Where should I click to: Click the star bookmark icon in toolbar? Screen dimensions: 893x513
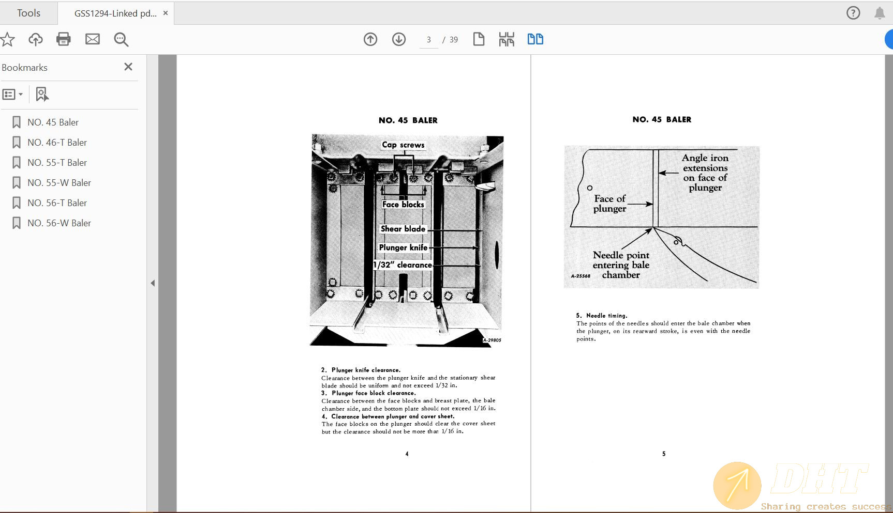click(7, 39)
